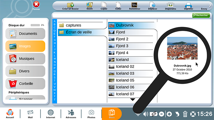The height and width of the screenshot is (120, 214).
Task: Open the Internet browser
Action: 50,114
